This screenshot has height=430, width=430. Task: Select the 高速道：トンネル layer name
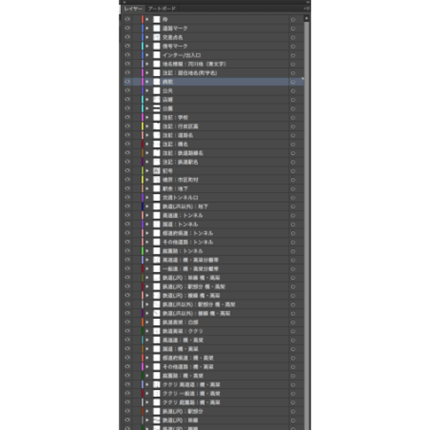pyautogui.click(x=183, y=215)
